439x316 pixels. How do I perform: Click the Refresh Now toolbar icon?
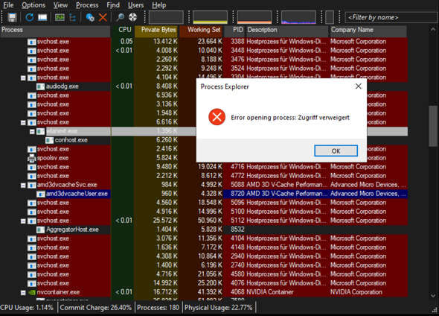30,17
